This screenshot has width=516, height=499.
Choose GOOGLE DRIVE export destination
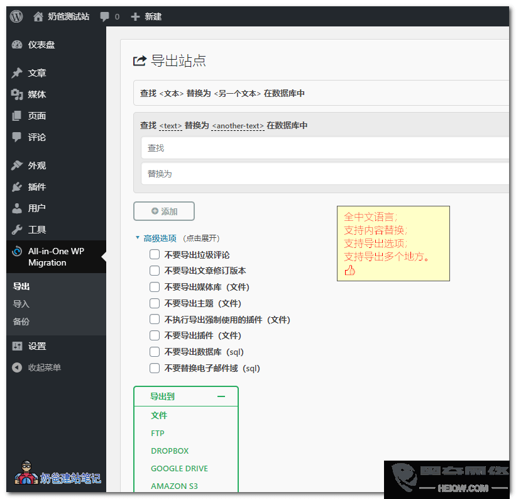tap(179, 469)
